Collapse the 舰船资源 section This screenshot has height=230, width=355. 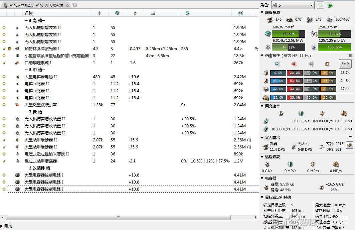click(262, 13)
